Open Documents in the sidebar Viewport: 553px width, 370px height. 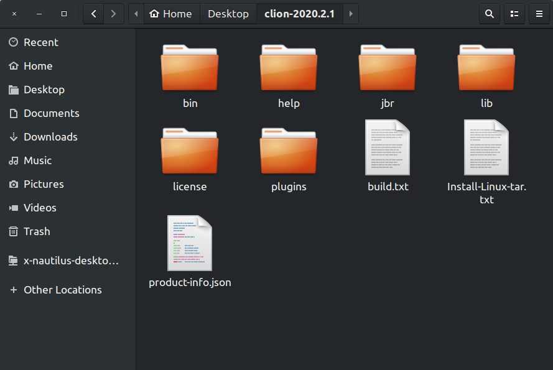pos(68,113)
